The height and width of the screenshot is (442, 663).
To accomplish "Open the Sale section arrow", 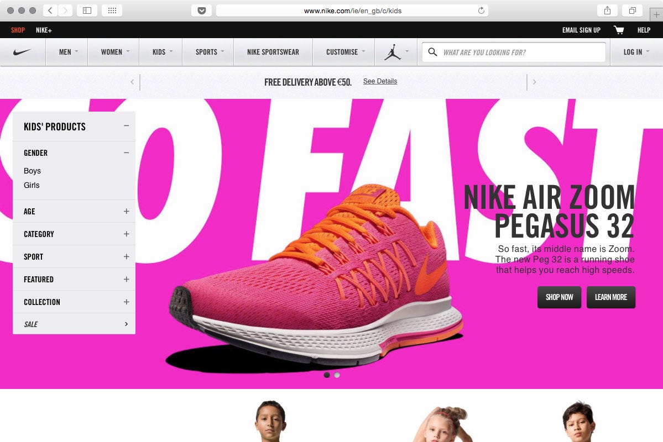I will (x=127, y=324).
